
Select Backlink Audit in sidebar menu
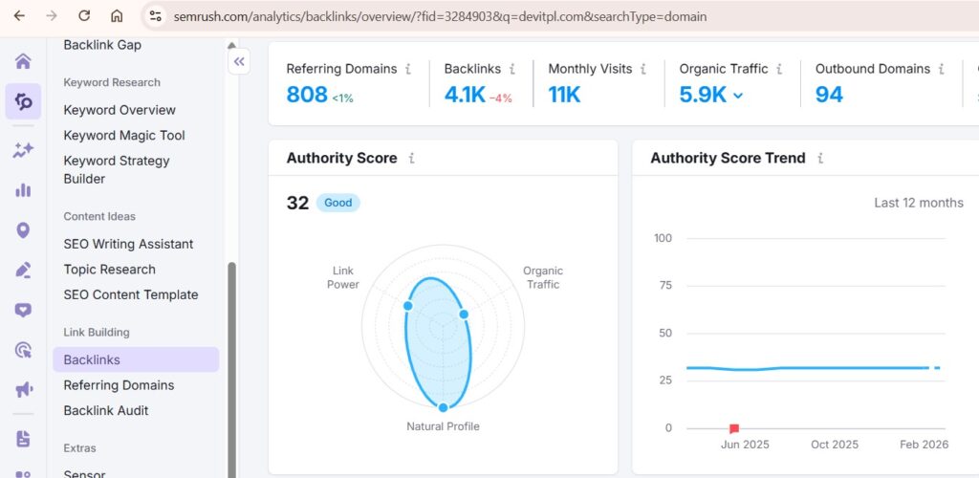pos(106,411)
